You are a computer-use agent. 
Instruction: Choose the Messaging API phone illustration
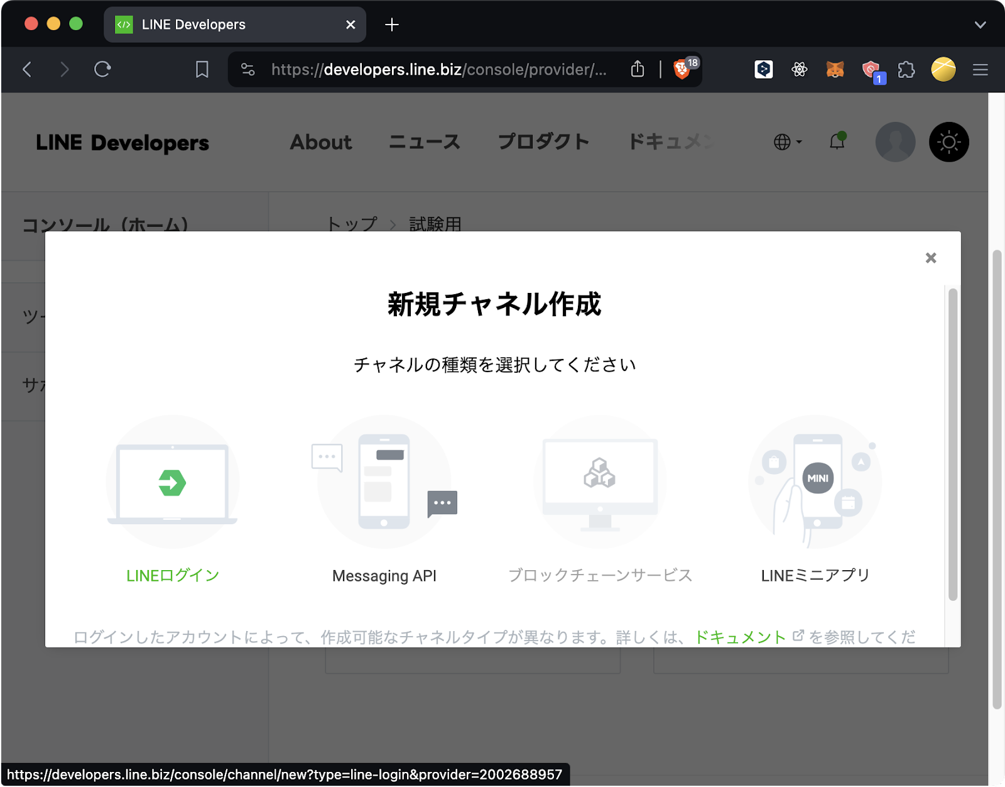pos(384,482)
